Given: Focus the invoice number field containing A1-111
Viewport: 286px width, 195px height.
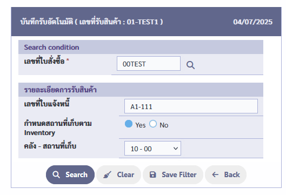Looking at the screenshot, I should [x=191, y=106].
